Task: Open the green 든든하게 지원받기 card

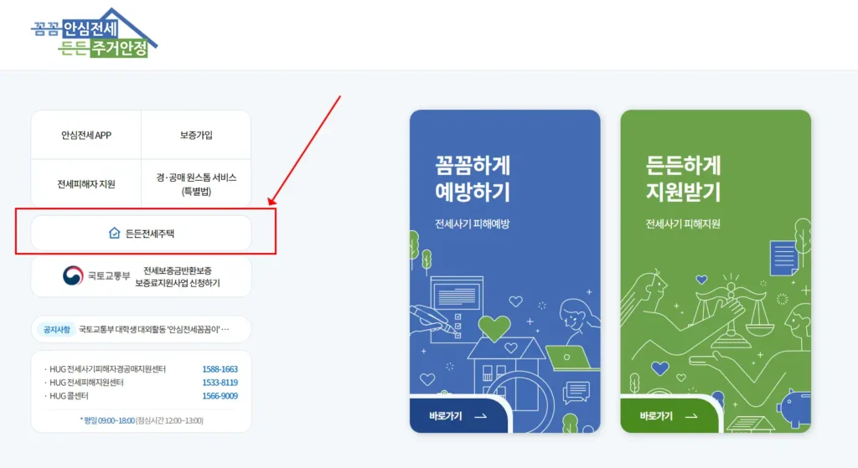Action: pyautogui.click(x=716, y=271)
